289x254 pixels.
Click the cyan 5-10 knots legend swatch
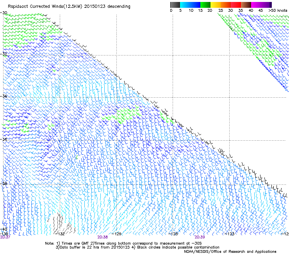coord(185,5)
